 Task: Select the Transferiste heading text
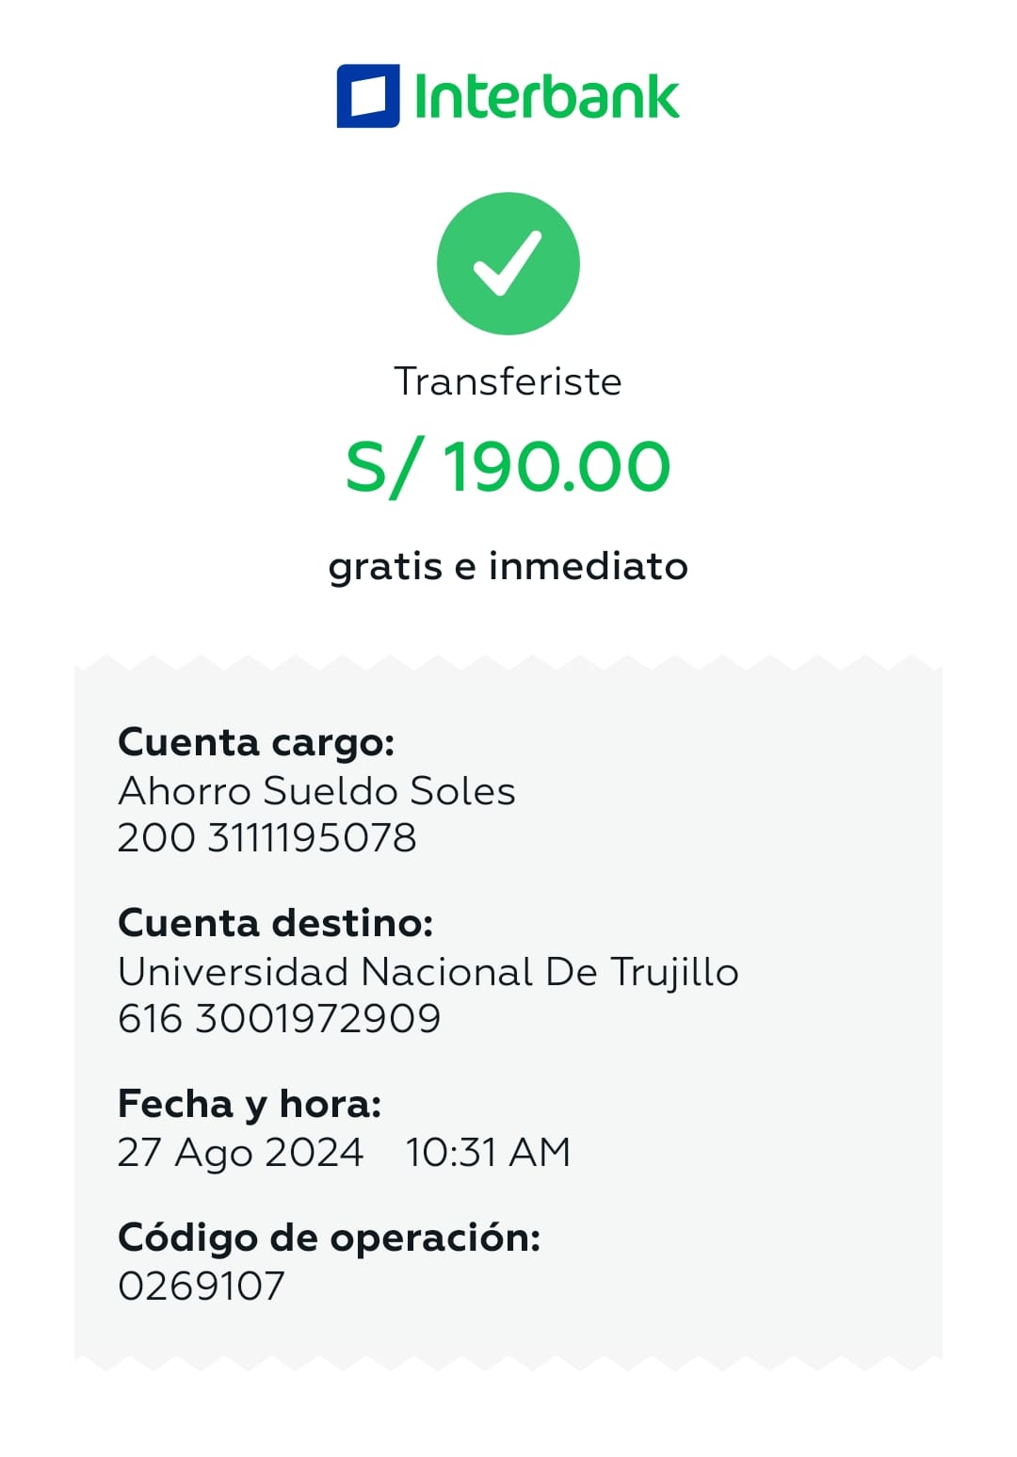(508, 381)
